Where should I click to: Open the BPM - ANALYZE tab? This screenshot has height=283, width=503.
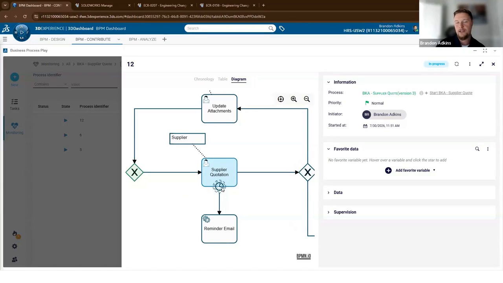point(143,39)
